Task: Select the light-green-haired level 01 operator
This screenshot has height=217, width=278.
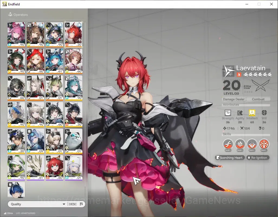Action: pyautogui.click(x=54, y=88)
